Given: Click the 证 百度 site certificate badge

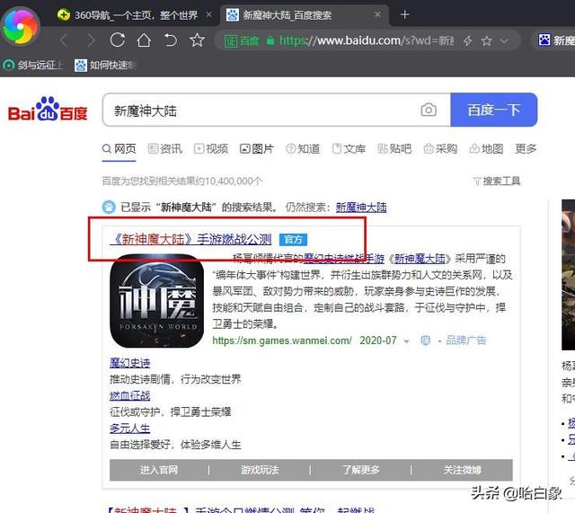Looking at the screenshot, I should (x=242, y=40).
